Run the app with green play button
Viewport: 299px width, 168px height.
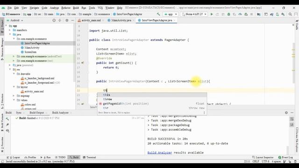tap(212, 14)
